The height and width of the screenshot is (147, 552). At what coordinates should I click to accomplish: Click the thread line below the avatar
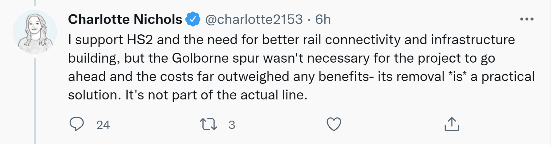(35, 101)
